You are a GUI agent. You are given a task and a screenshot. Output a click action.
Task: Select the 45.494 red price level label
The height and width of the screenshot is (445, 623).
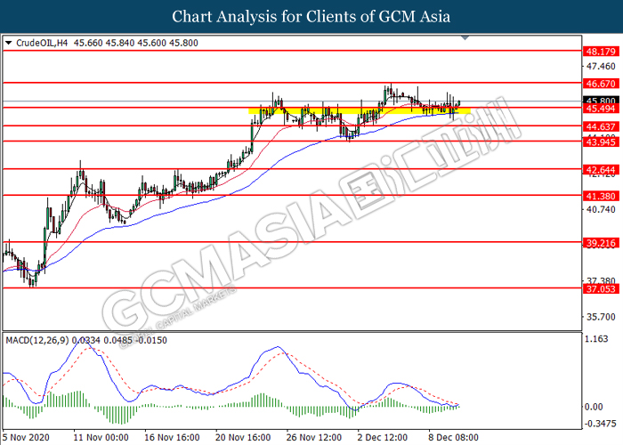click(x=601, y=109)
